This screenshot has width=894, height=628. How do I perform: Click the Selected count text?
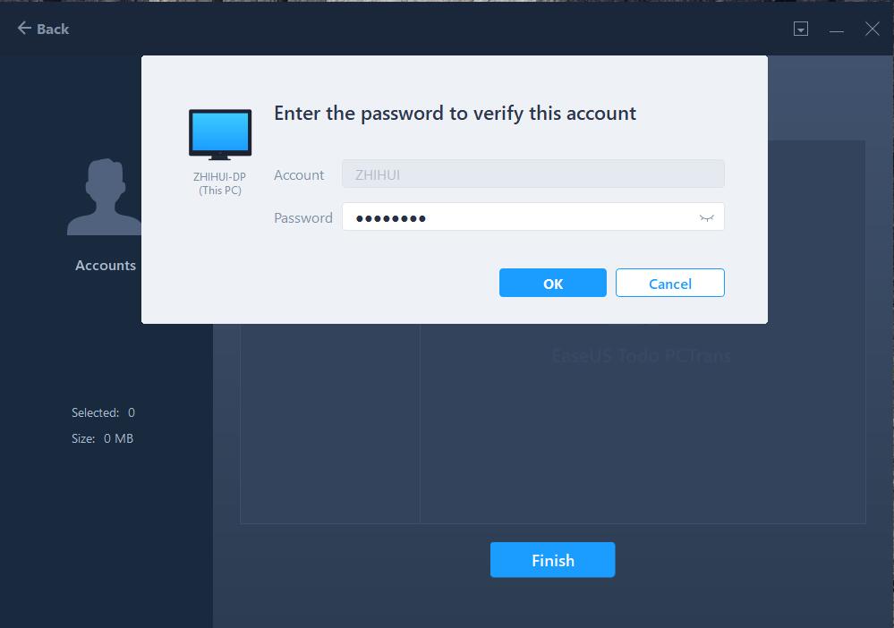(103, 412)
